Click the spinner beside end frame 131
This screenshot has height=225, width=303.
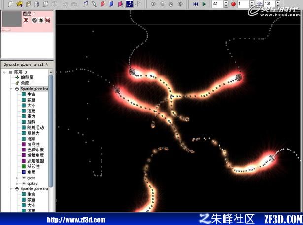click(278, 4)
